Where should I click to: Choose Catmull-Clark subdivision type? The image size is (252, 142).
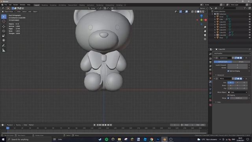pyautogui.click(x=223, y=62)
